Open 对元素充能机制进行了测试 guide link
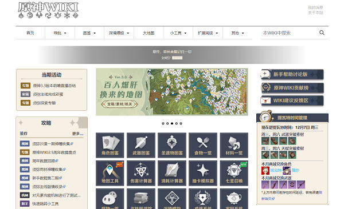The width and height of the screenshot is (344, 209). 56,195
